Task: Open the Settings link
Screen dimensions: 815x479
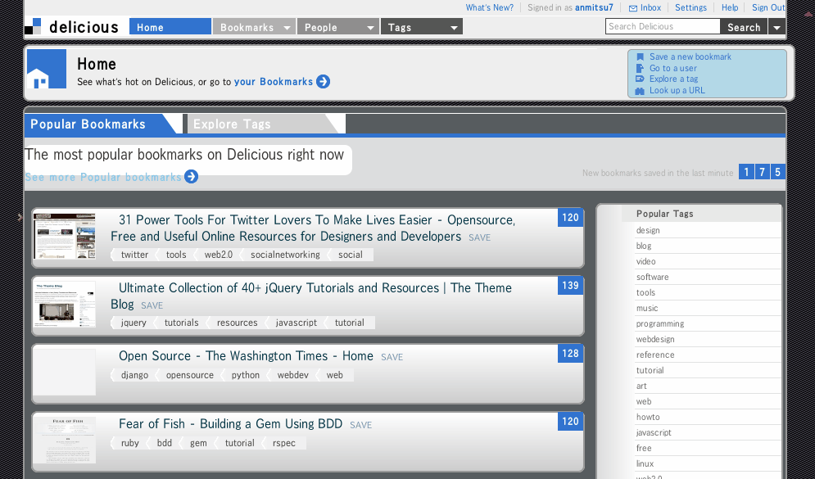Action: [690, 8]
